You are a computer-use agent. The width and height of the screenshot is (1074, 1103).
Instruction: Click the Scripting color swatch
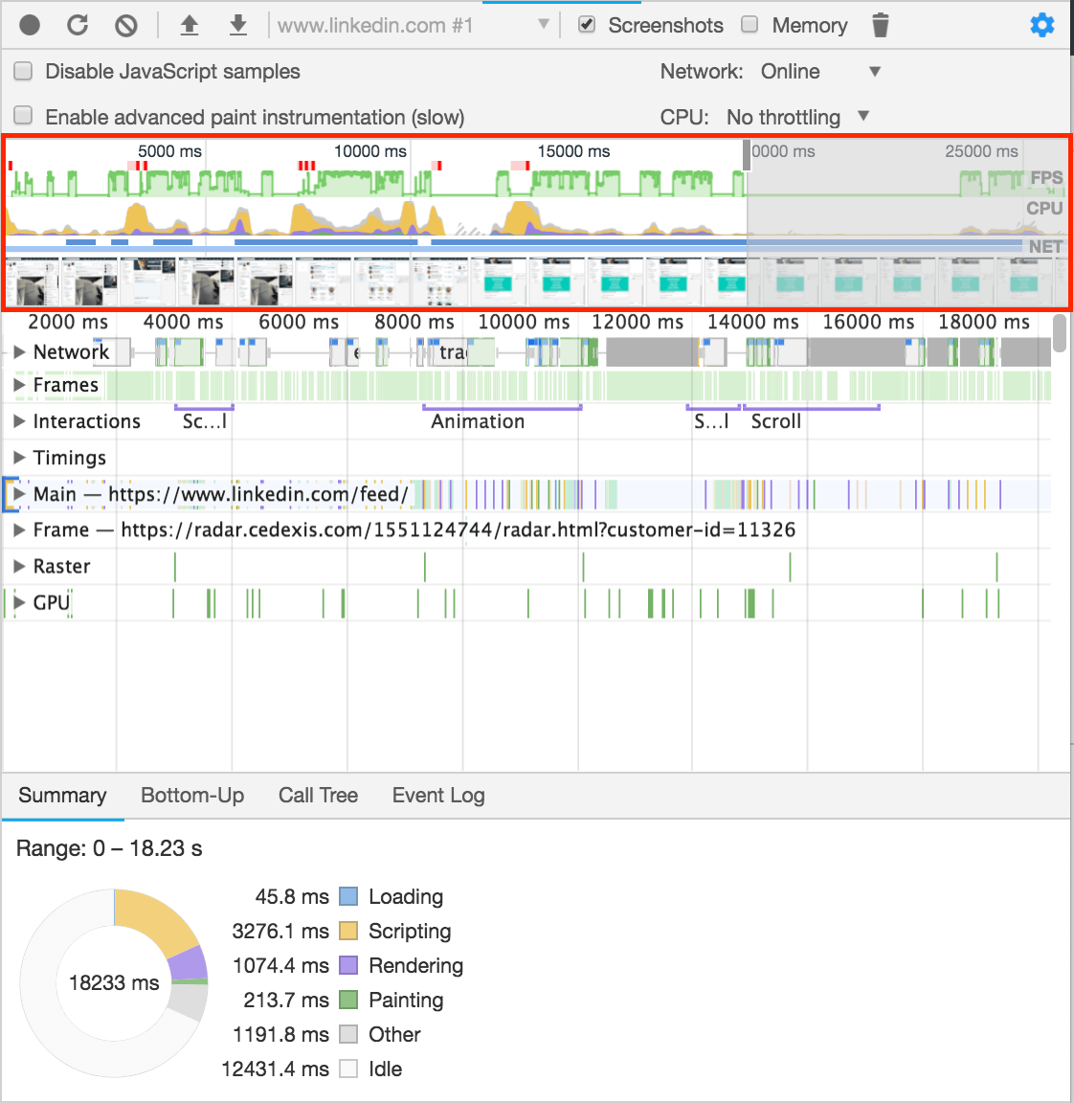pyautogui.click(x=348, y=931)
